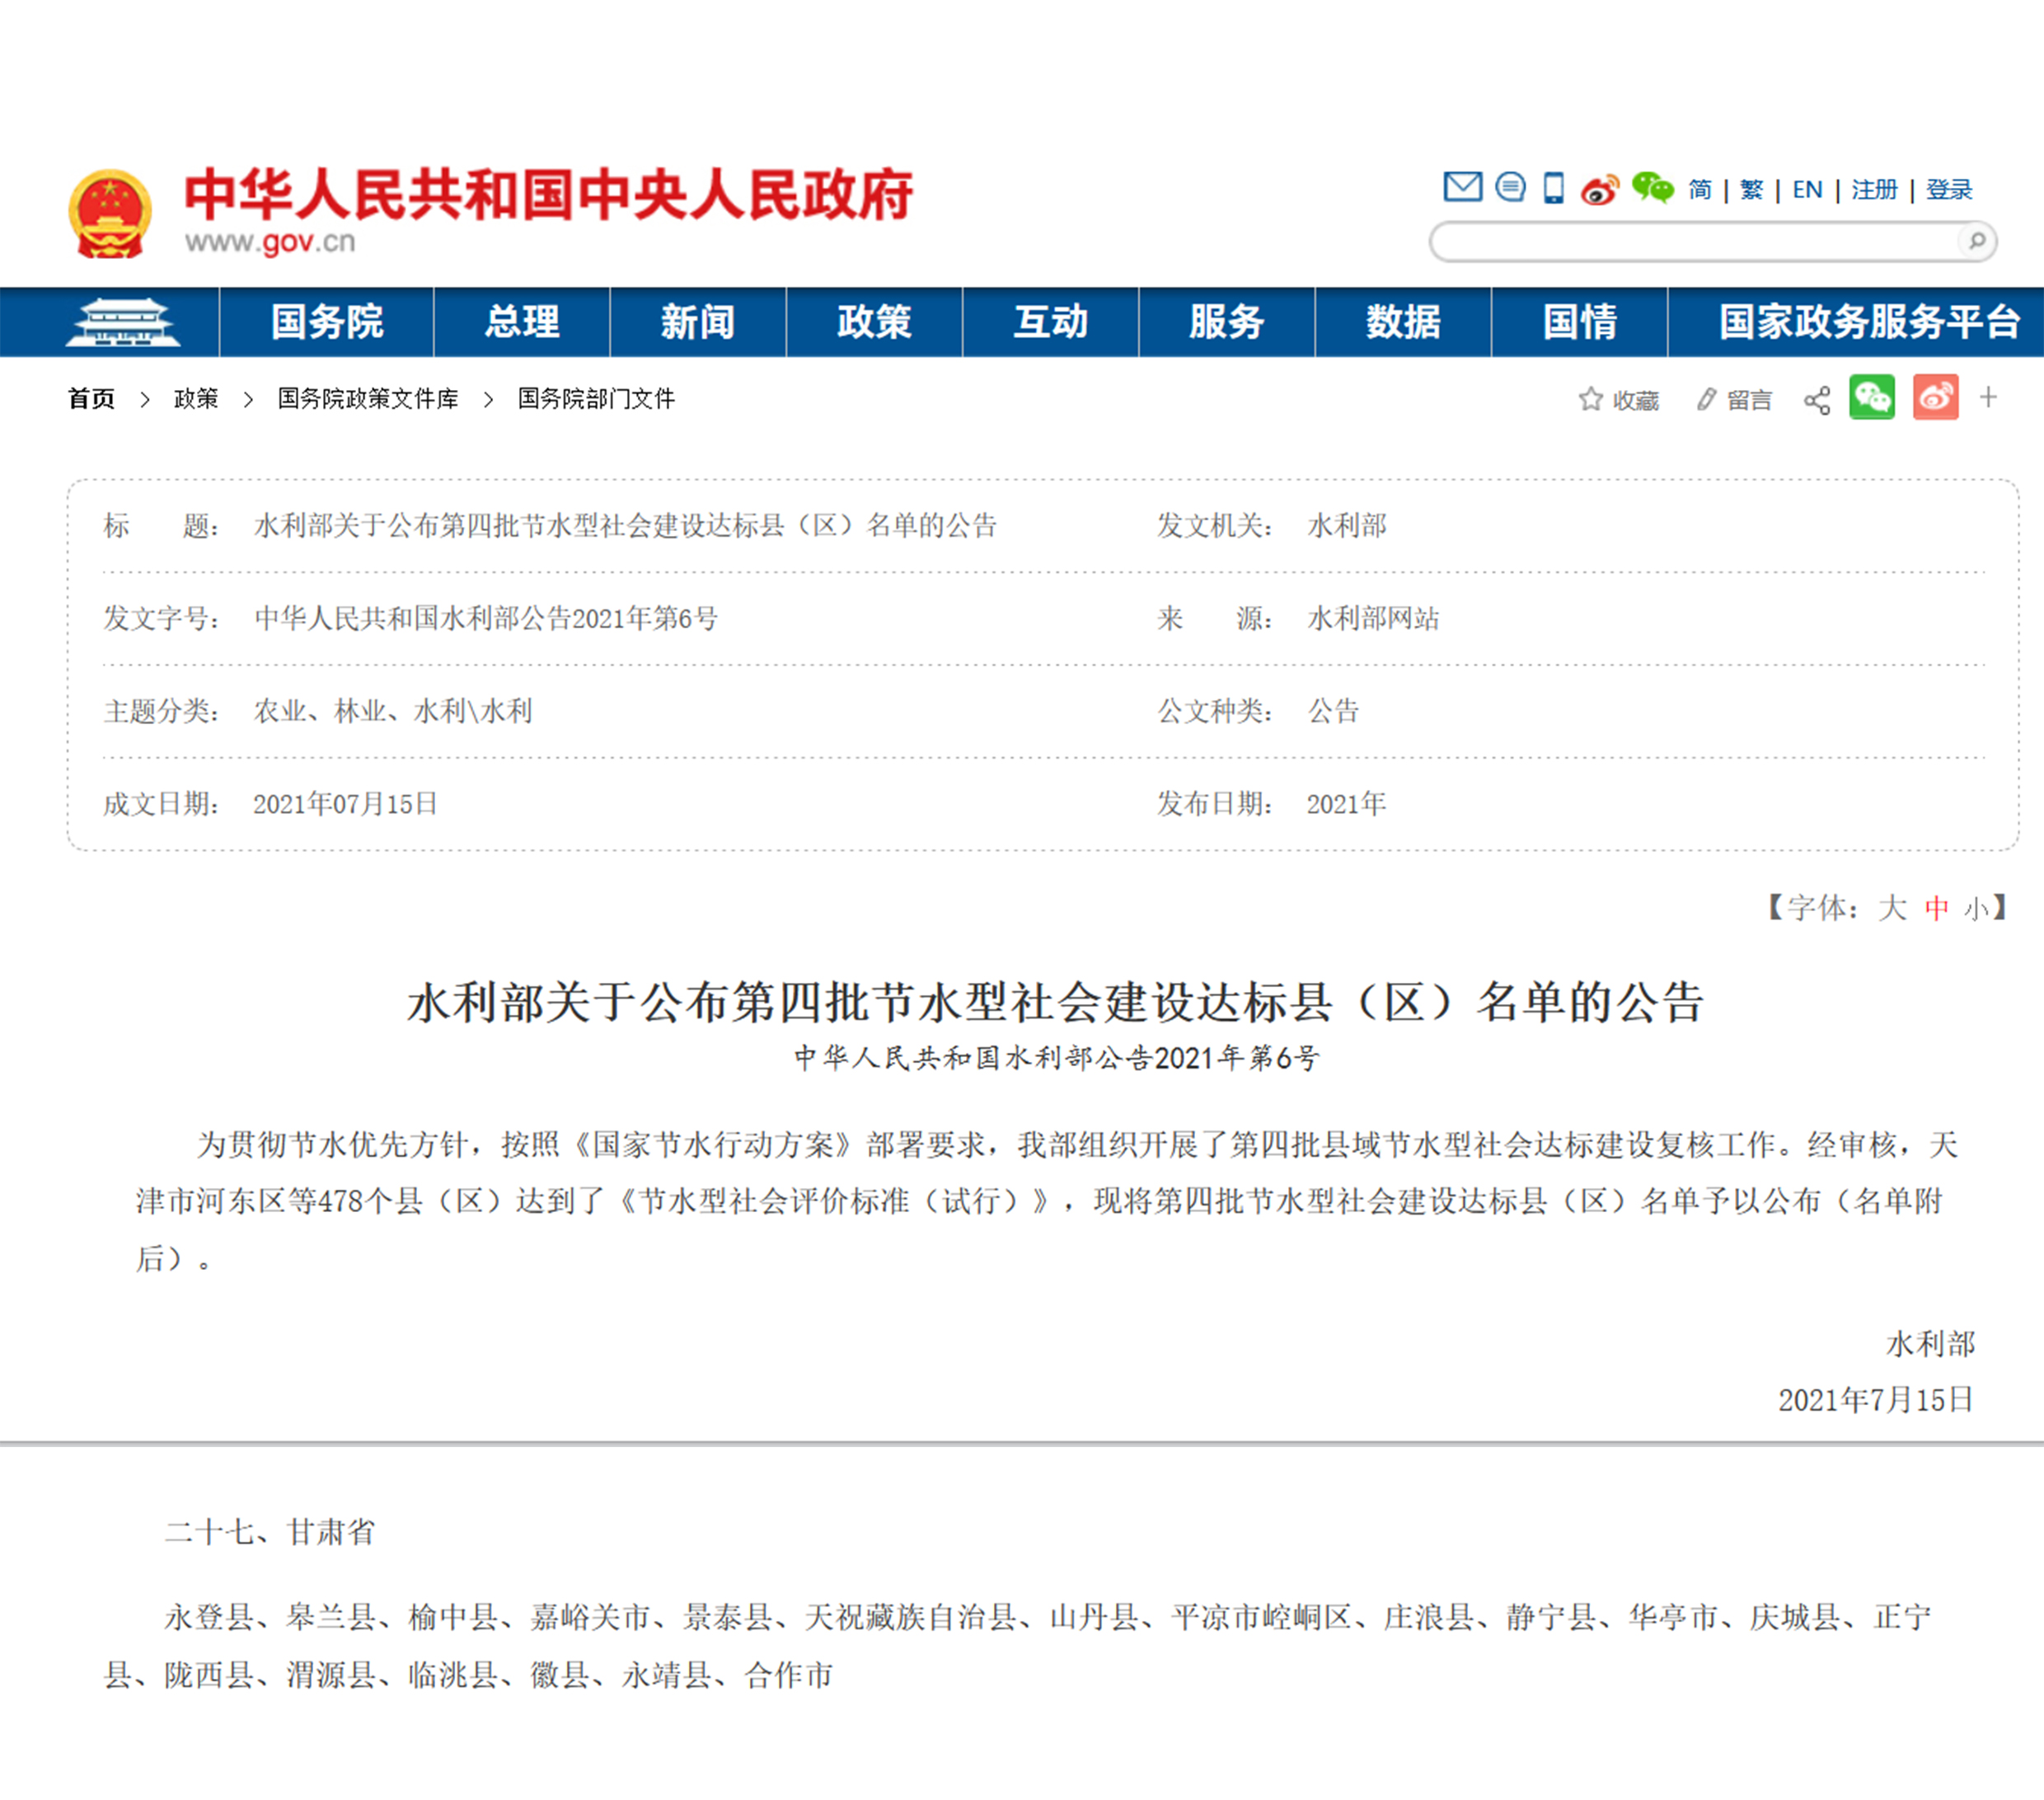Select medium font size 中
Image resolution: width=2044 pixels, height=1800 pixels.
pyautogui.click(x=1936, y=909)
